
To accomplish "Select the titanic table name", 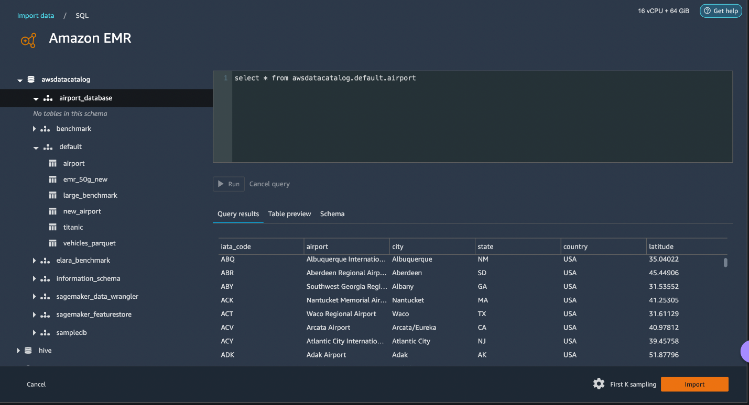I will pyautogui.click(x=73, y=228).
